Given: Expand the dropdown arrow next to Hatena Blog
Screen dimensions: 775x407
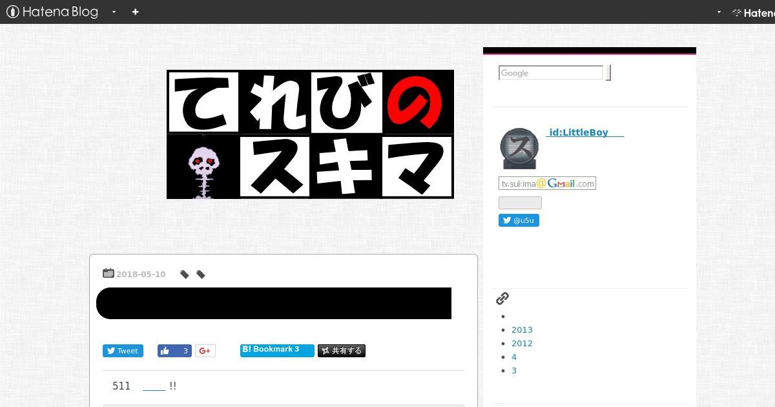Looking at the screenshot, I should [114, 12].
